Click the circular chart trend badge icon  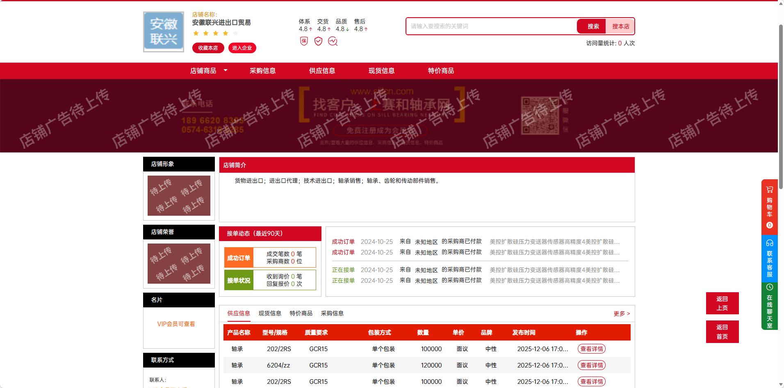(333, 41)
